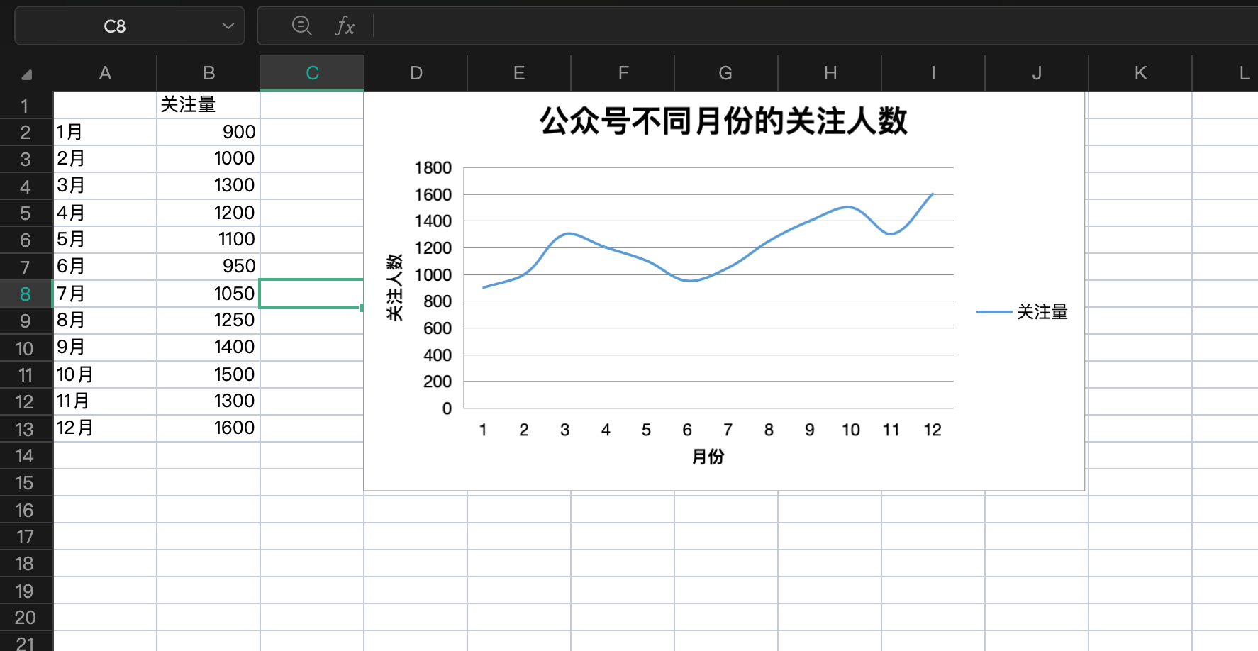Click the cell with value 1600
Viewport: 1258px width, 651px height.
point(208,428)
